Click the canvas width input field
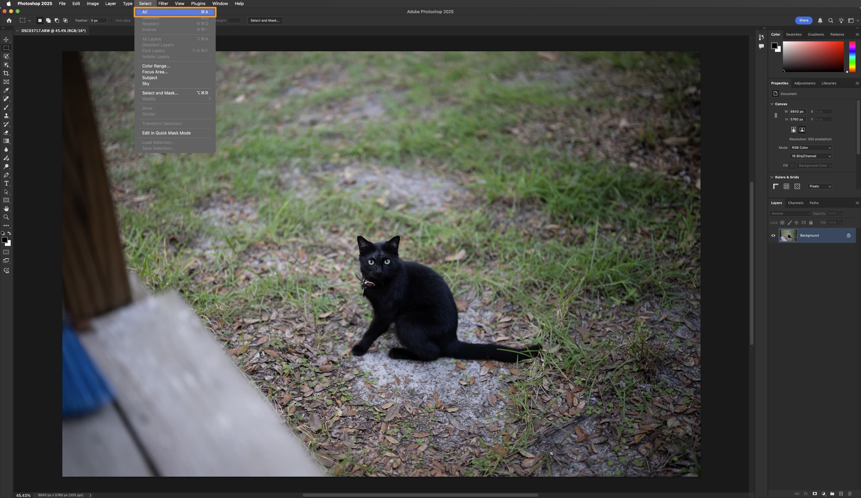 (x=798, y=112)
